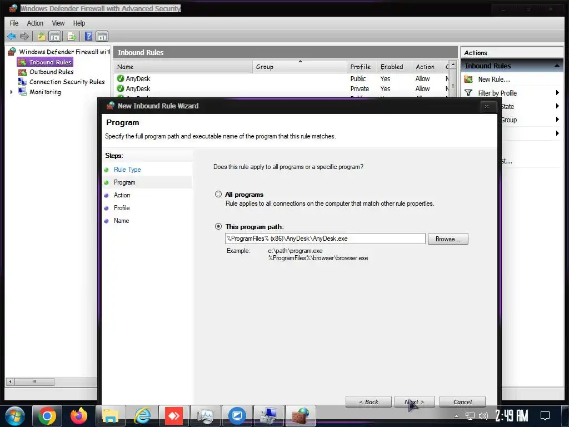
Task: Click the program path text field
Action: click(x=325, y=239)
